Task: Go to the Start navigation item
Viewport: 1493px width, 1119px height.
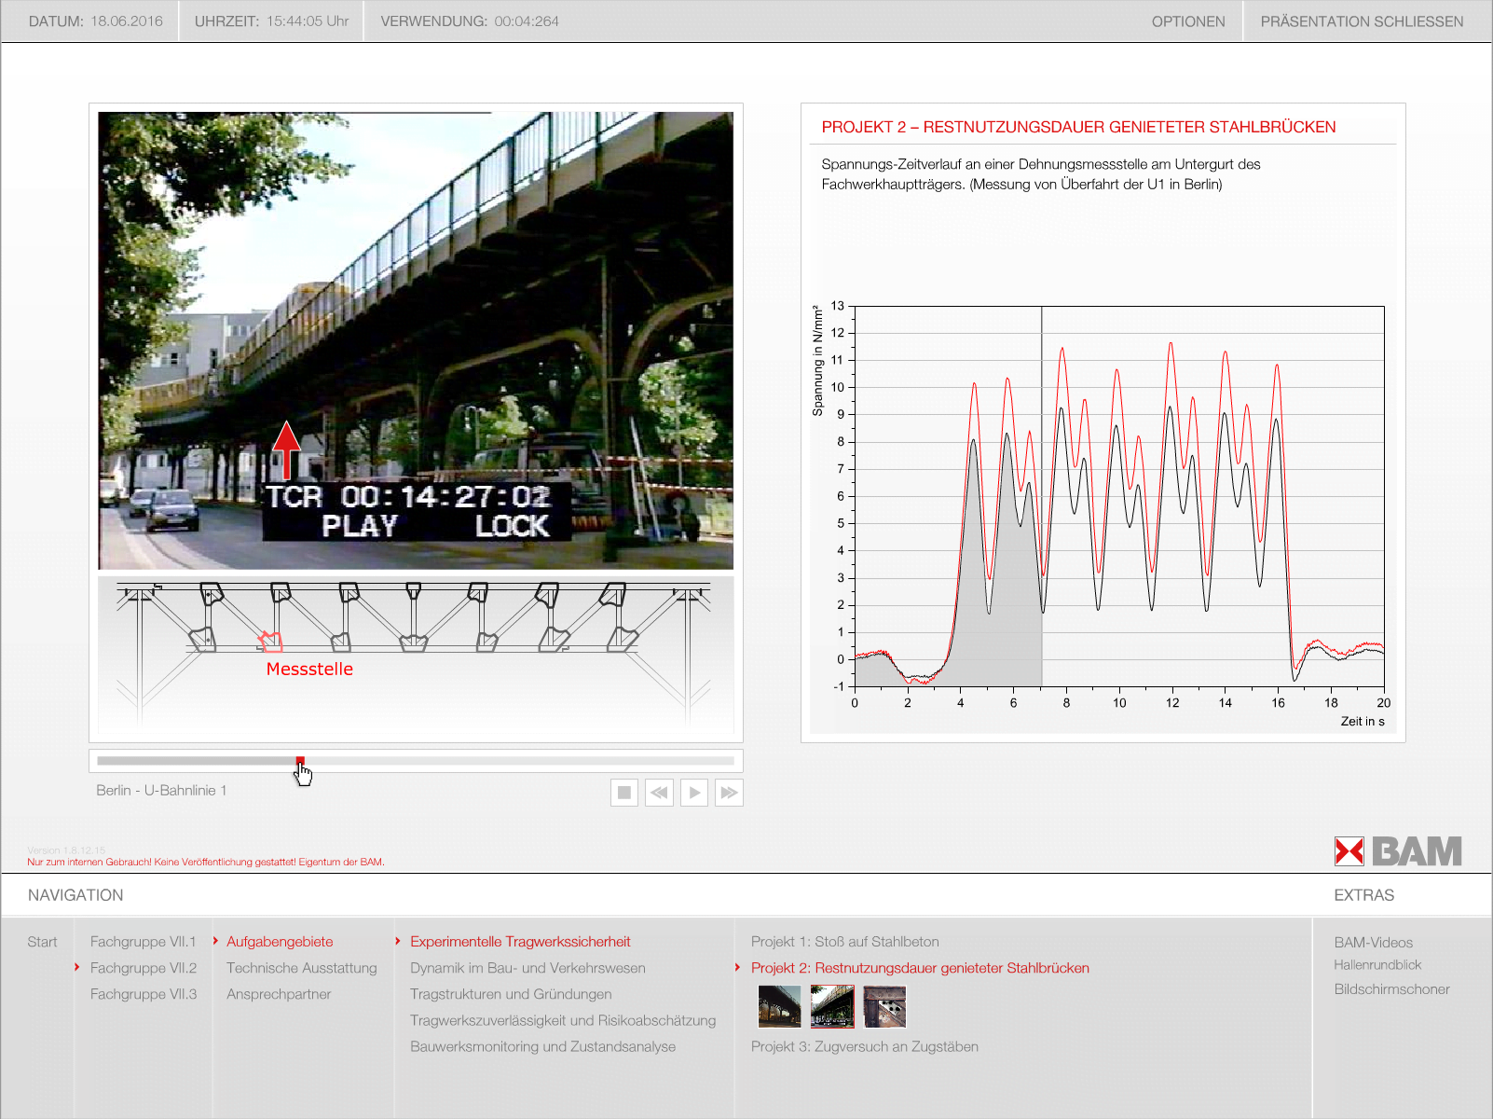Action: click(42, 942)
